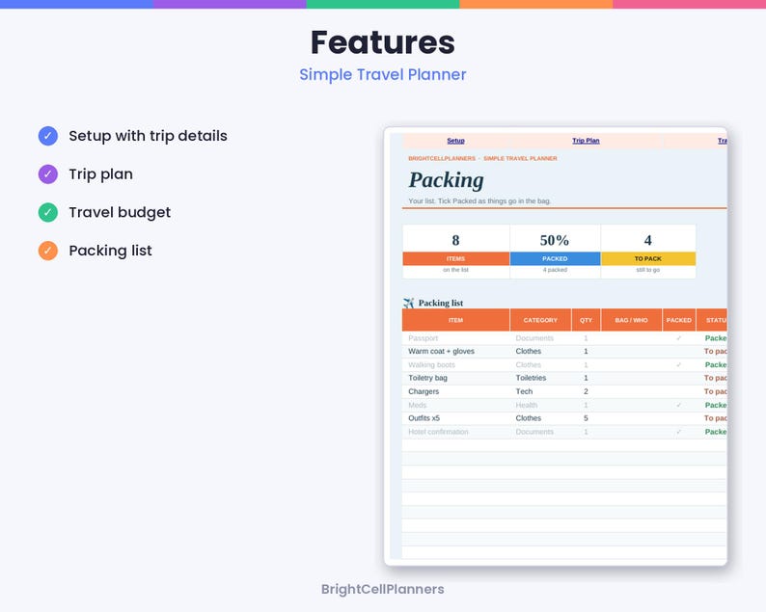Click the spreadsheet preview thumbnail's tagline text
This screenshot has height=612, width=766.
[479, 201]
